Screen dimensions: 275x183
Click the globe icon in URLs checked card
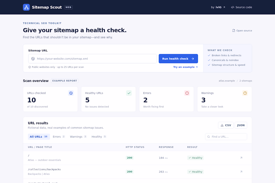(x=71, y=93)
